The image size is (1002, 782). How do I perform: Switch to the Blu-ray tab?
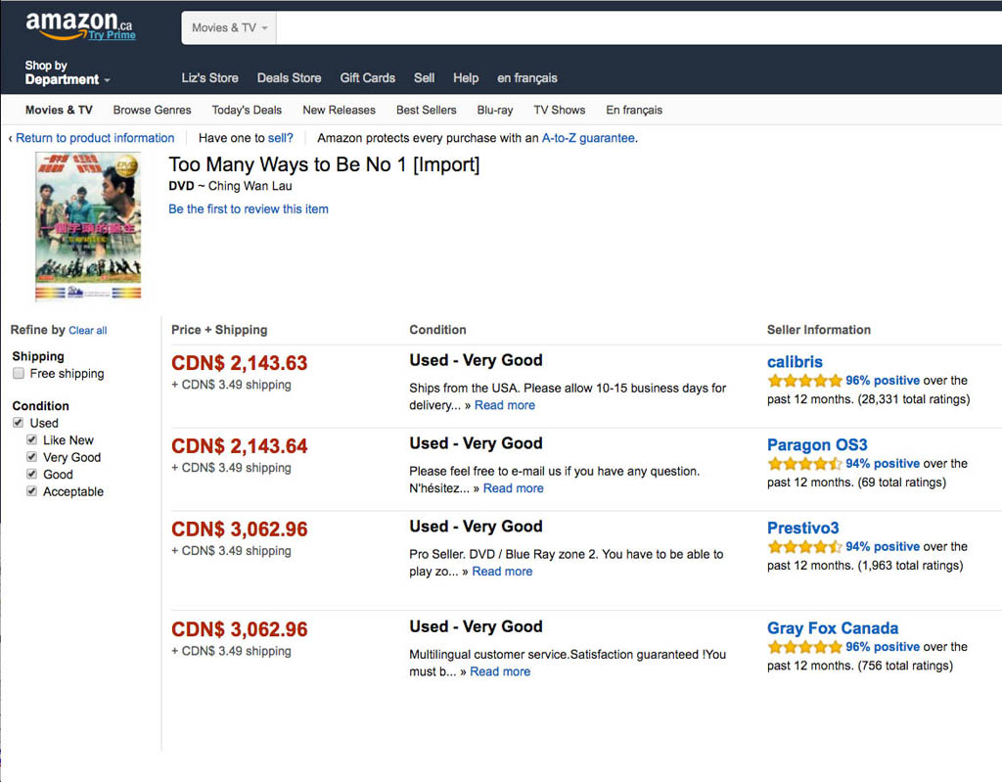495,110
